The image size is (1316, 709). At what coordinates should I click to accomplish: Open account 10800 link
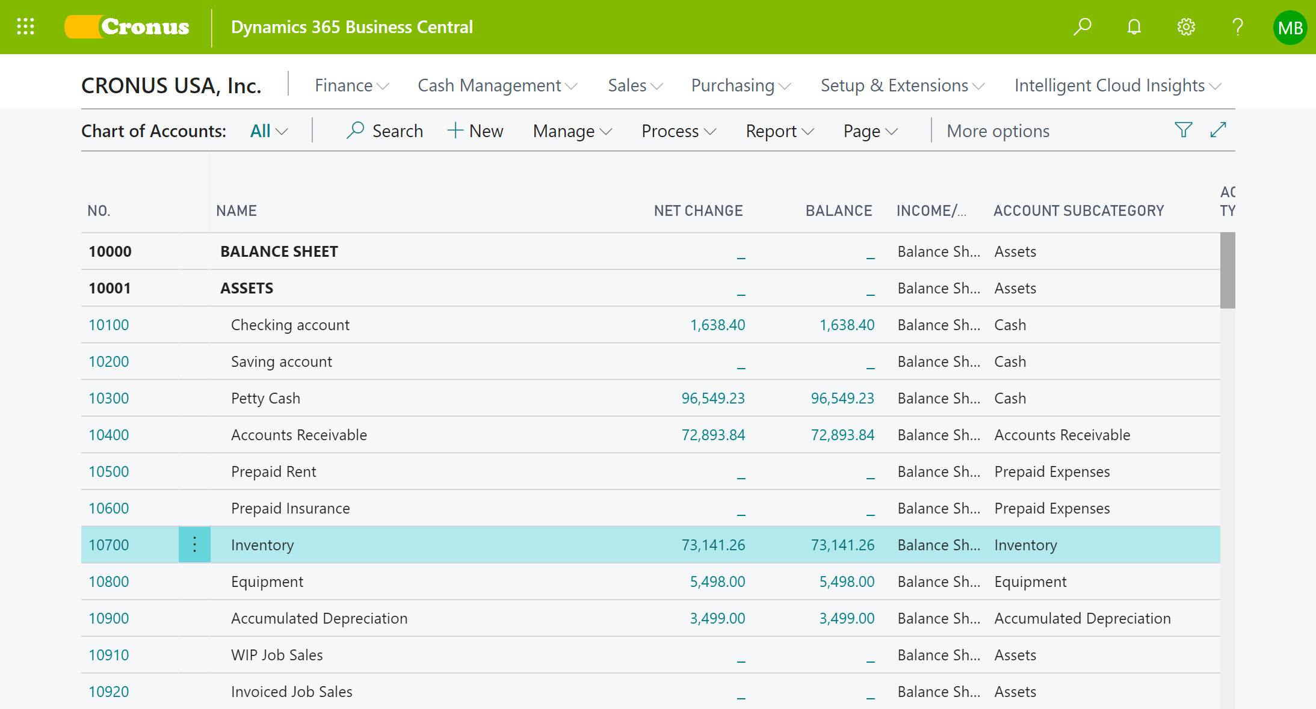tap(109, 582)
